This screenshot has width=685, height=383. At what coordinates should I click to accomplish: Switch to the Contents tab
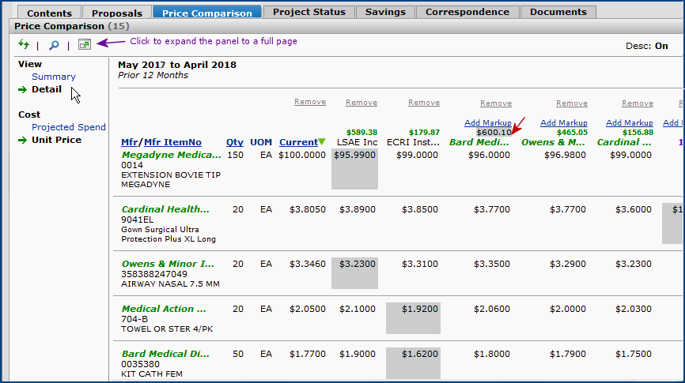tap(49, 13)
